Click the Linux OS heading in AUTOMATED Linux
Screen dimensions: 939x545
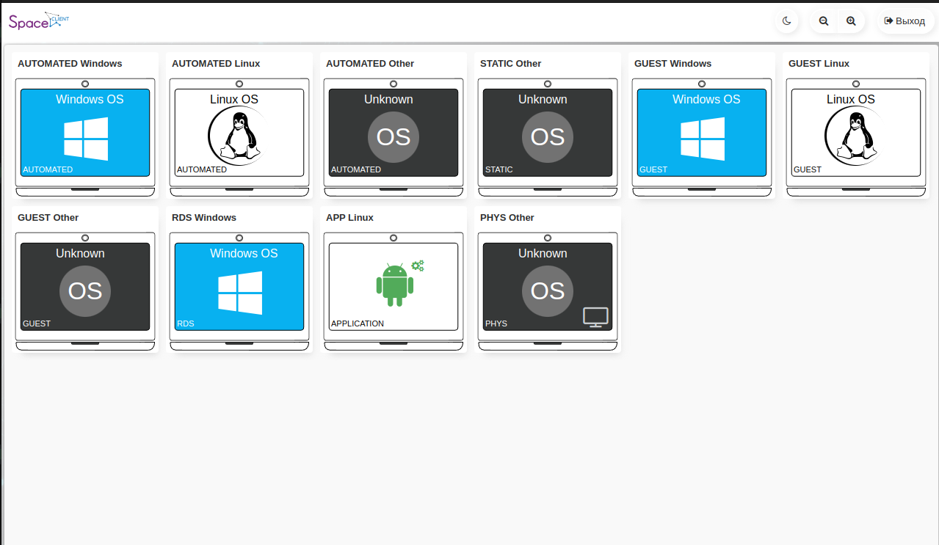[234, 100]
